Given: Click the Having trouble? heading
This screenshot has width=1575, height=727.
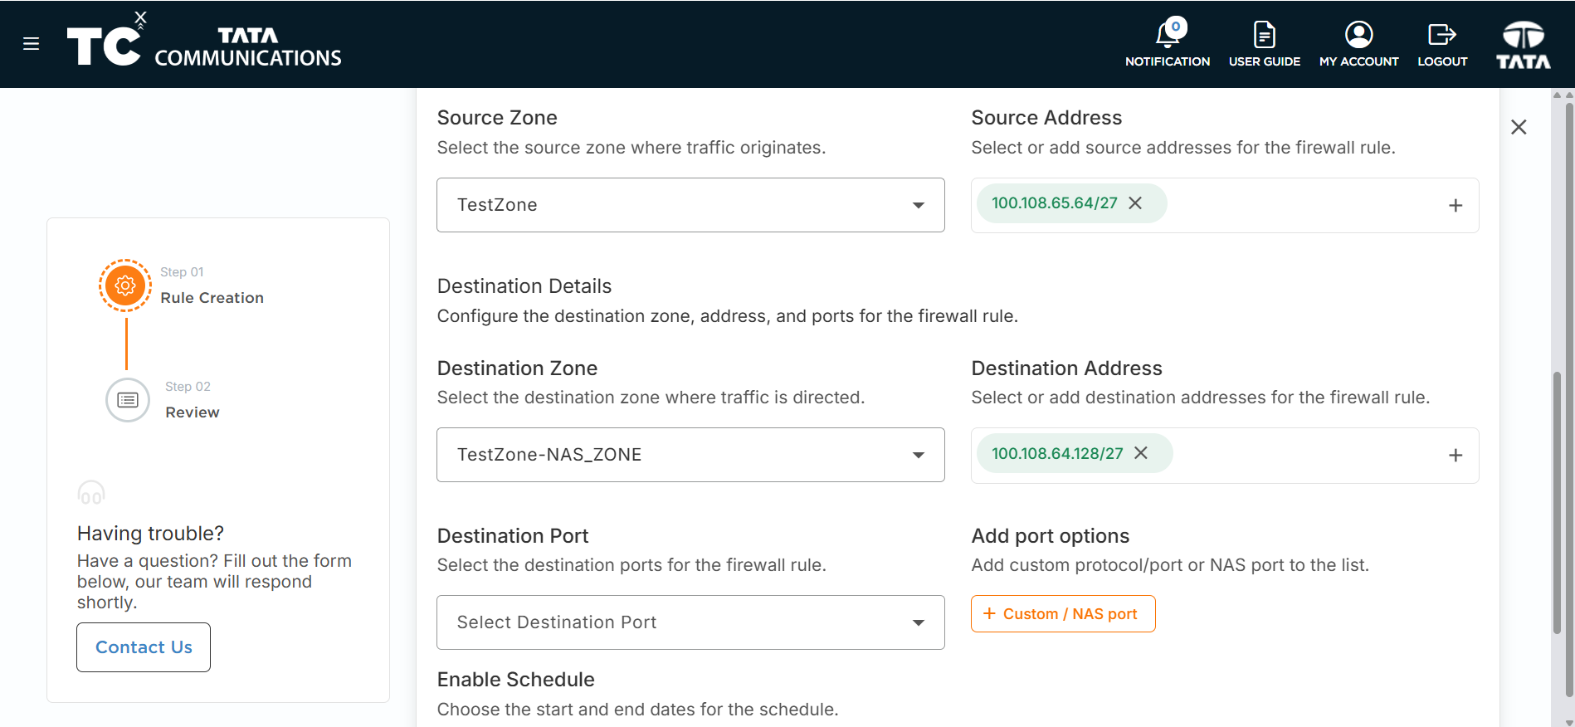Looking at the screenshot, I should 150,534.
